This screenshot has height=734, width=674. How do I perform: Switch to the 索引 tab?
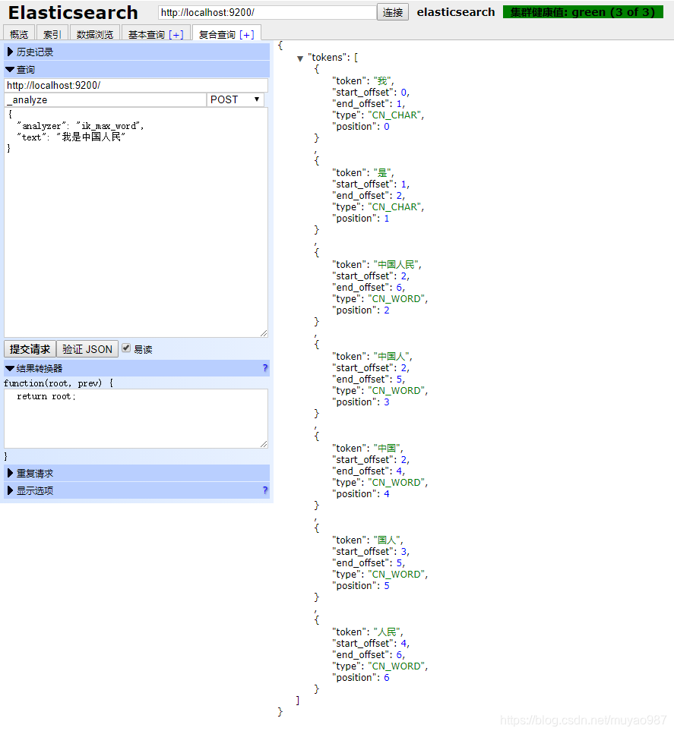click(x=52, y=34)
